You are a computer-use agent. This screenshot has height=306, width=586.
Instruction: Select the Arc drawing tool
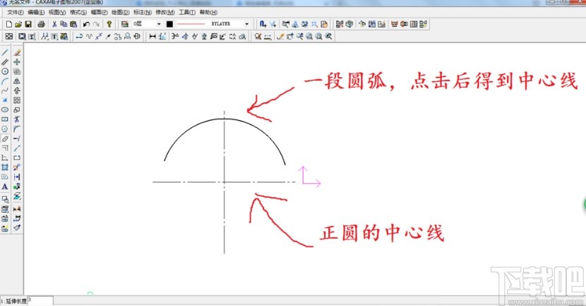(x=5, y=81)
